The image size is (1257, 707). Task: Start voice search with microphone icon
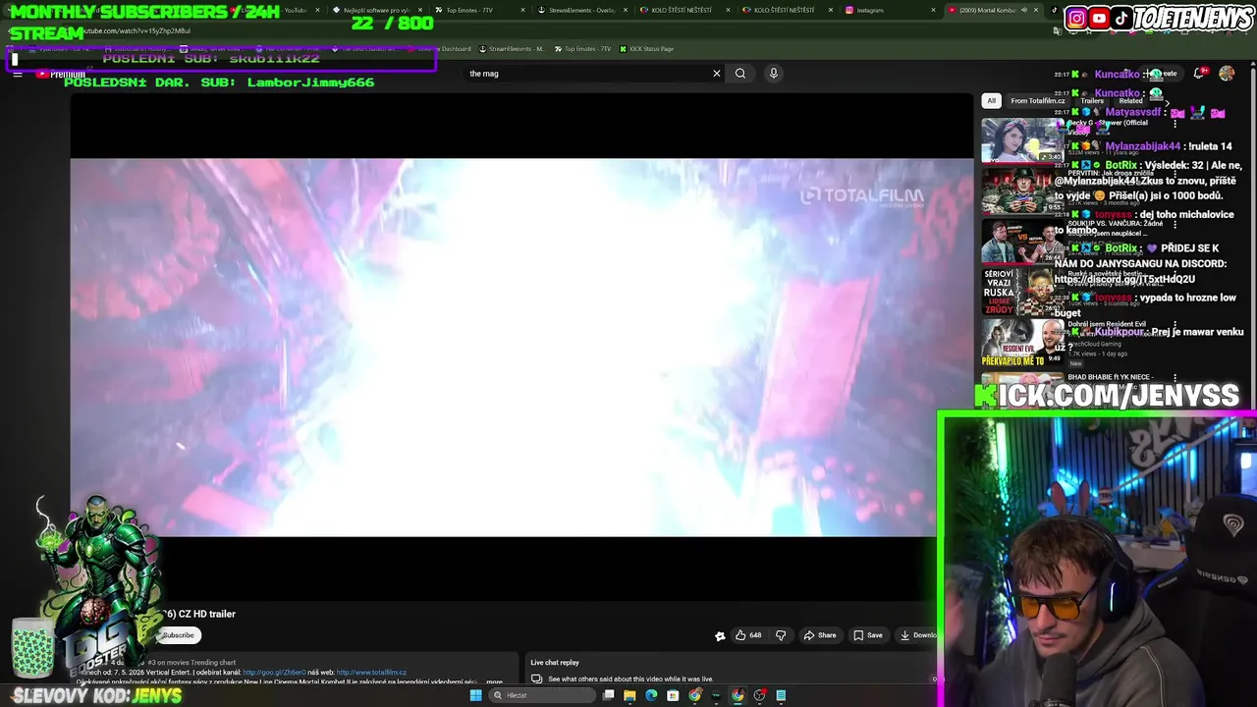[x=774, y=74]
